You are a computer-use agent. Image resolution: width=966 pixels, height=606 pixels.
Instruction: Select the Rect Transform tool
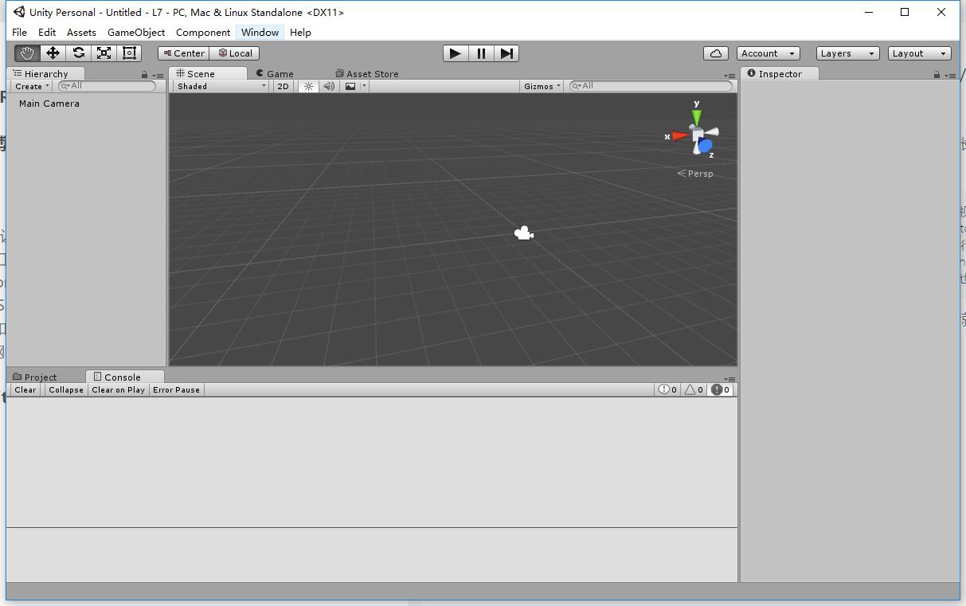point(128,53)
